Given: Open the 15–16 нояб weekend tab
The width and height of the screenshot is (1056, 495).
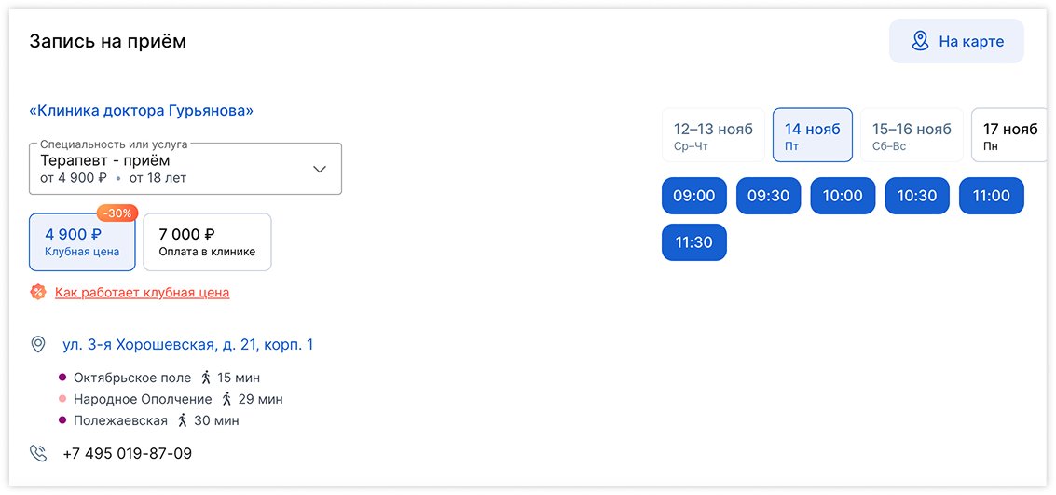Looking at the screenshot, I should tap(911, 135).
